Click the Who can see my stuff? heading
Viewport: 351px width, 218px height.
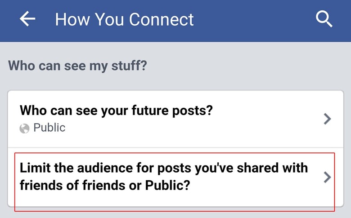tap(77, 66)
